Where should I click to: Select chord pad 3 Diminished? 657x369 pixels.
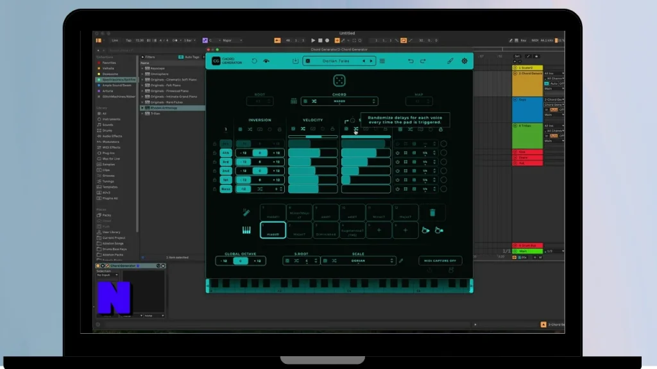coord(325,230)
